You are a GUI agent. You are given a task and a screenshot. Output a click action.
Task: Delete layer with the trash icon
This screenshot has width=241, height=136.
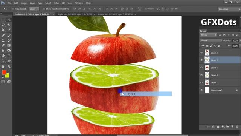(237, 127)
